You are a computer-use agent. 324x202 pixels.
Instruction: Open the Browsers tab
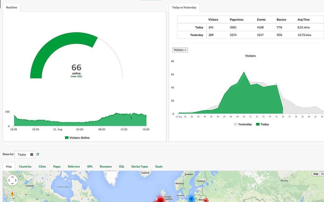coord(106,166)
